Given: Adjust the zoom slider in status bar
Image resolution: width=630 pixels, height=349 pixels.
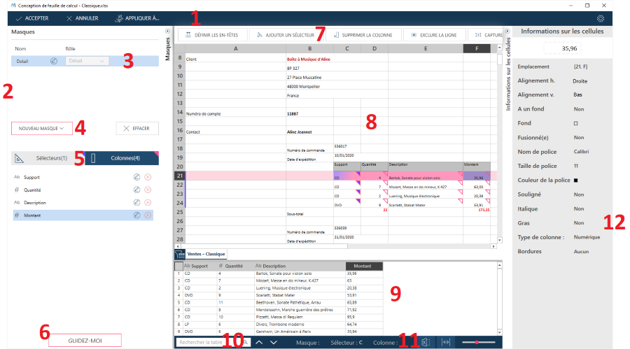Looking at the screenshot, I should (478, 342).
